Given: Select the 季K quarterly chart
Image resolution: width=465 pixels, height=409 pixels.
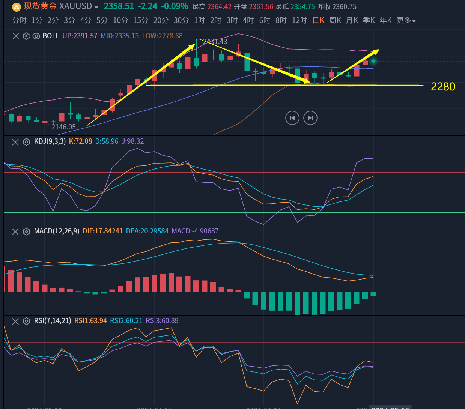Looking at the screenshot, I should [369, 20].
